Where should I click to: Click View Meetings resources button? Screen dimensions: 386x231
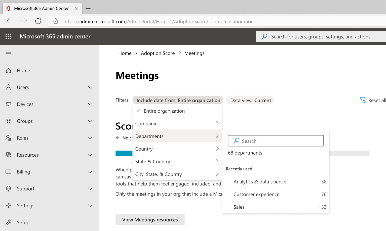tap(150, 219)
